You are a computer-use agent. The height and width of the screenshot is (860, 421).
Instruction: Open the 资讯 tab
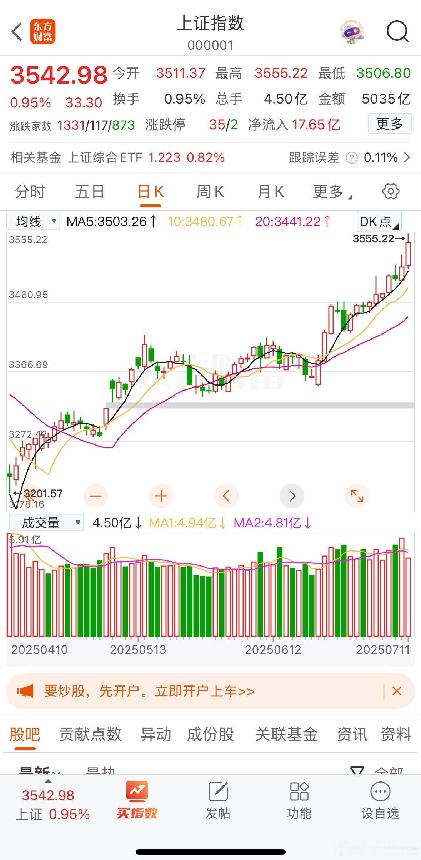(x=352, y=734)
